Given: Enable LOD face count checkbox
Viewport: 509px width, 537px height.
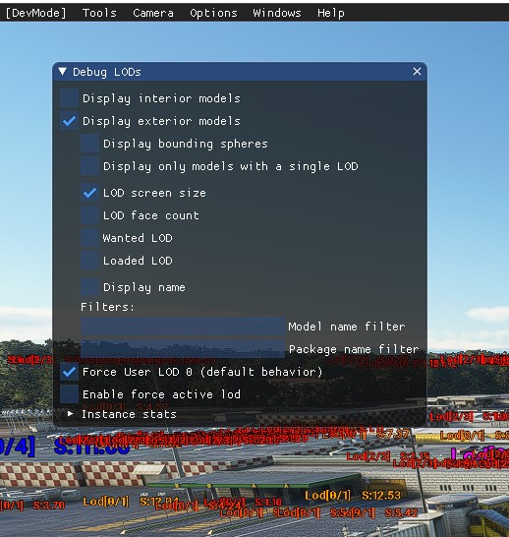Looking at the screenshot, I should point(90,215).
